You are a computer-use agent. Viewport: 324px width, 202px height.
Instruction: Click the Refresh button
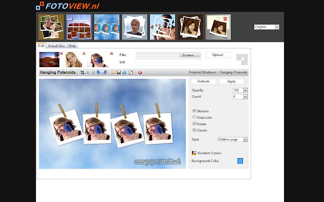204,81
